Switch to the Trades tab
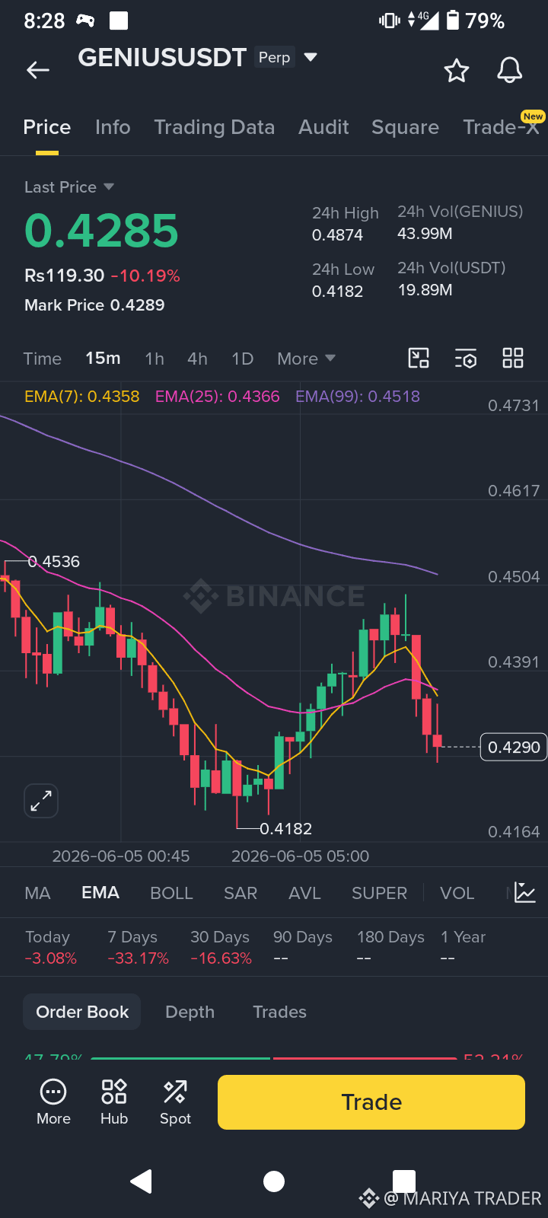The image size is (548, 1218). point(279,1012)
